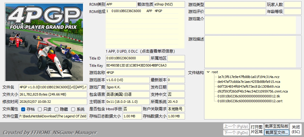This screenshot has height=137, width=304.
Task: Click 截屏至剪贴板 to copy screenshot
Action: (x=277, y=126)
